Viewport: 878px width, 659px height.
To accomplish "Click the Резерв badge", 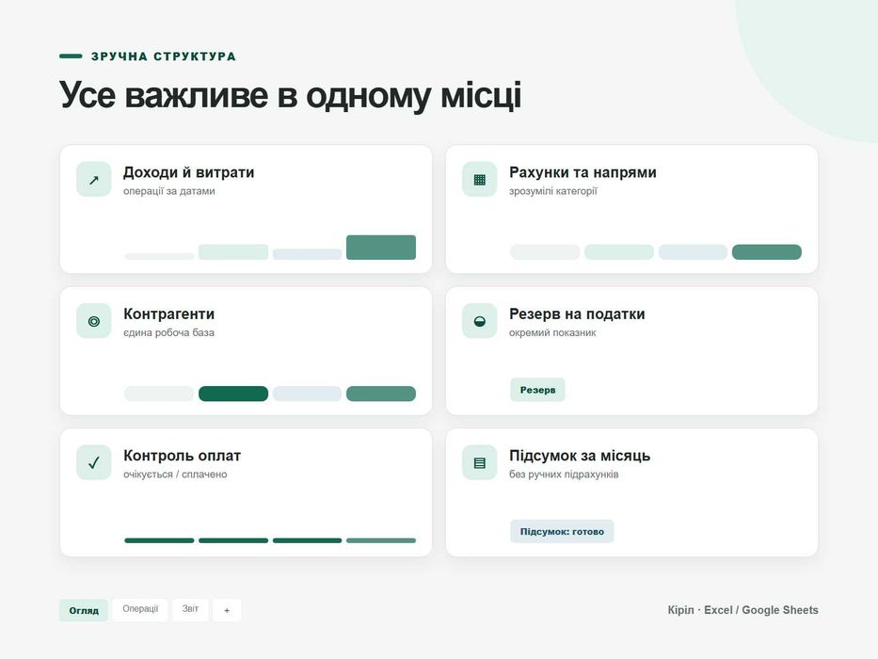I will point(537,390).
